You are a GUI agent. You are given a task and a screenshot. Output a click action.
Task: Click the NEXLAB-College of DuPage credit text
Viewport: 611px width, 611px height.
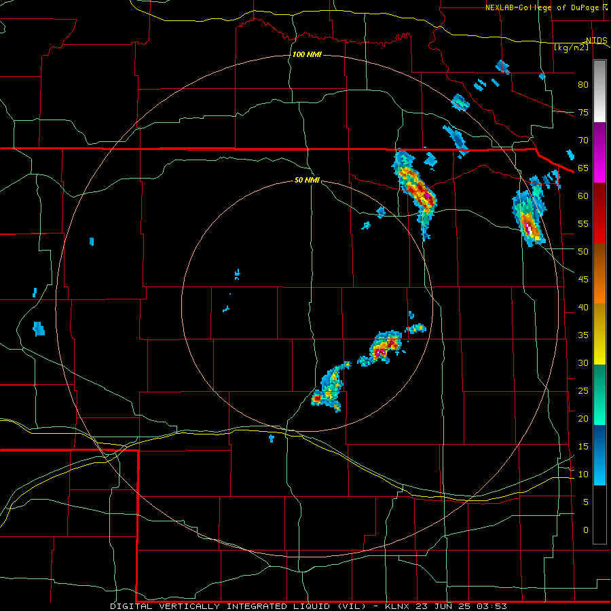point(544,7)
